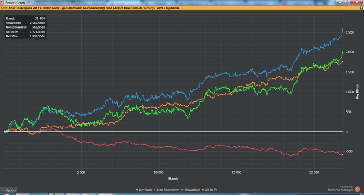The image size is (364, 195).
Task: Click the 20 000 x-axis label
Action: click(x=314, y=173)
